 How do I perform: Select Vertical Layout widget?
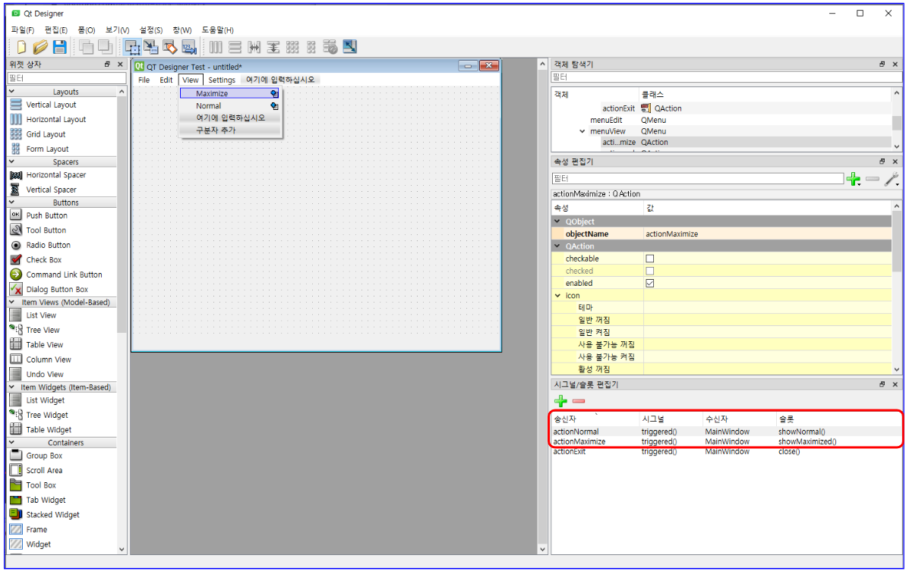(x=51, y=105)
